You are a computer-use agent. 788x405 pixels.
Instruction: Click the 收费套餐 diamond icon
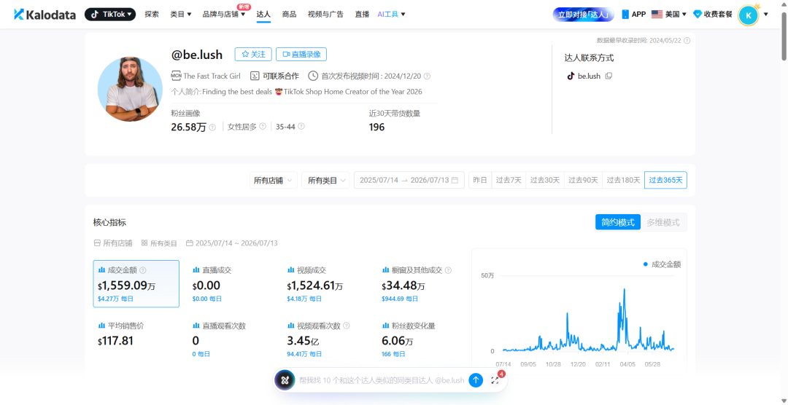pyautogui.click(x=697, y=15)
